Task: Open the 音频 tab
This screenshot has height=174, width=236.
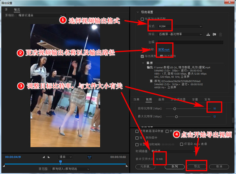Action: click(161, 99)
